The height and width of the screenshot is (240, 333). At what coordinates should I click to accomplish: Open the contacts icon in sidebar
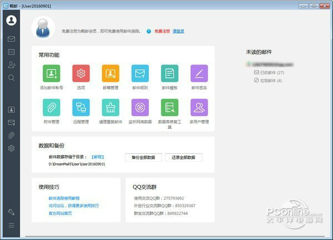tap(12, 65)
